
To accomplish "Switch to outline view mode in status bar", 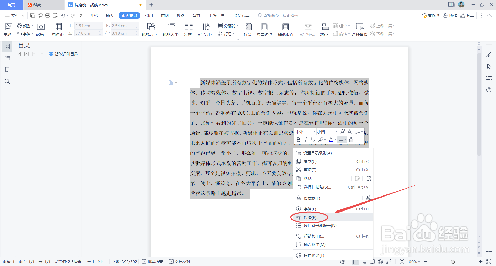I will (364, 262).
